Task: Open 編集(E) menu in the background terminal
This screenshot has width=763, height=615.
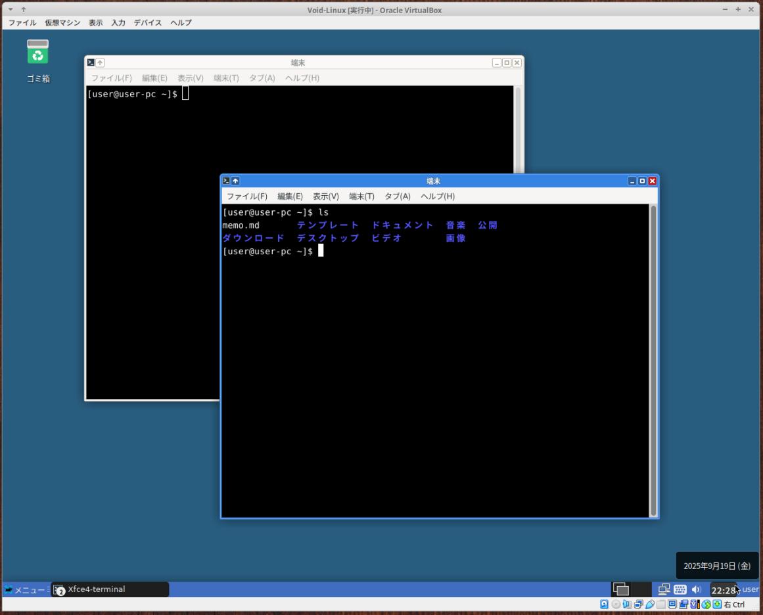Action: click(154, 78)
